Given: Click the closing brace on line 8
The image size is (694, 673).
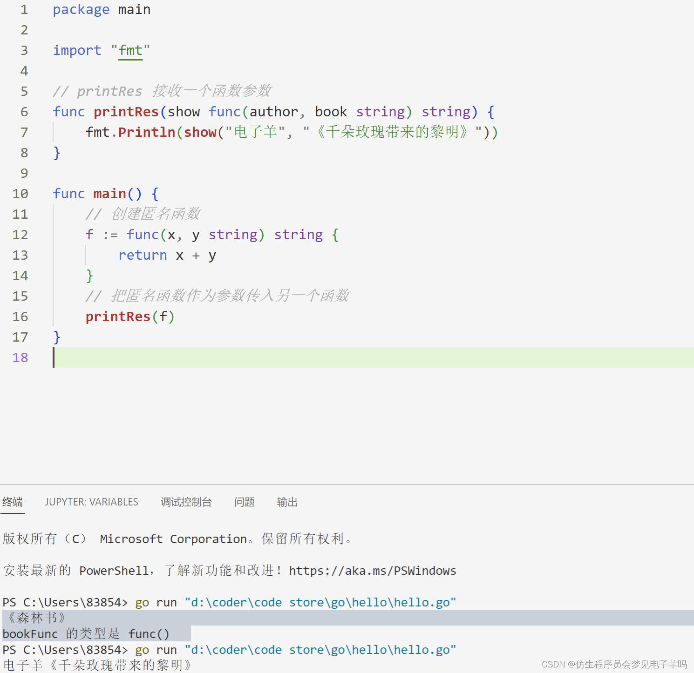Looking at the screenshot, I should [57, 153].
